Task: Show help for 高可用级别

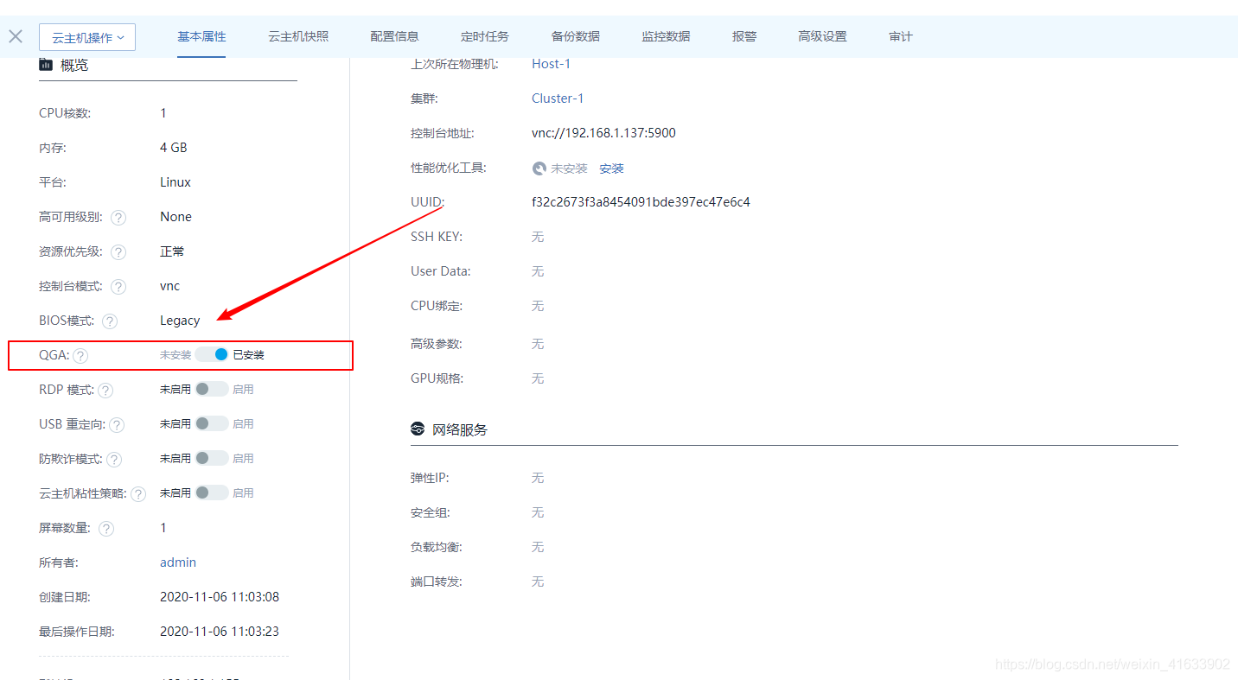Action: [x=118, y=218]
